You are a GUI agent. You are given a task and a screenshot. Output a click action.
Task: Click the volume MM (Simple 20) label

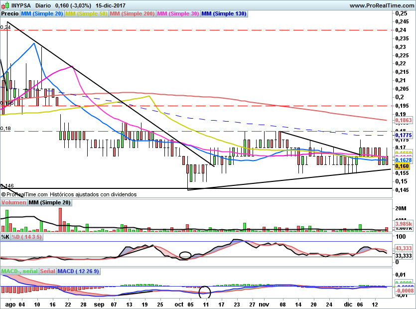click(x=50, y=202)
